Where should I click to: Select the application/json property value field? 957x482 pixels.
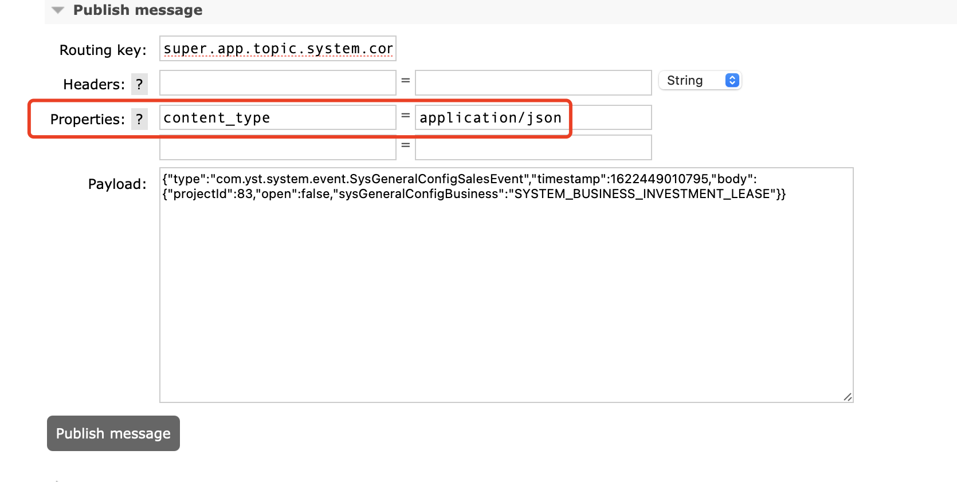click(x=533, y=118)
